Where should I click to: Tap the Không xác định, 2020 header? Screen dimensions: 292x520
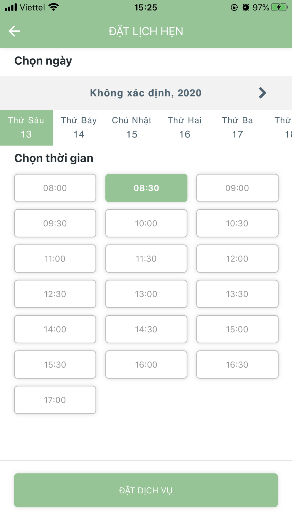click(146, 93)
